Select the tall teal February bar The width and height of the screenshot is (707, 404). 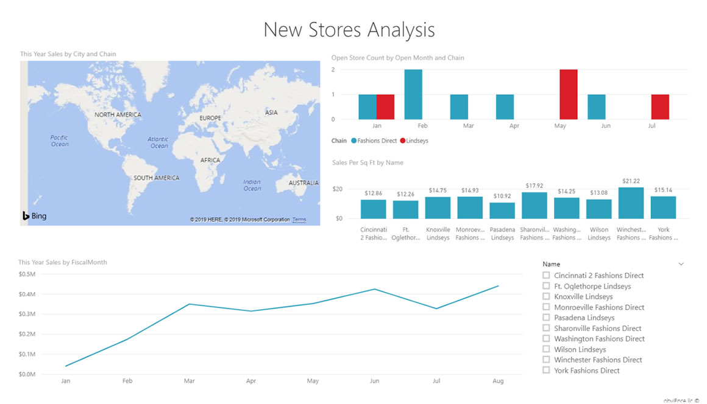coord(413,94)
